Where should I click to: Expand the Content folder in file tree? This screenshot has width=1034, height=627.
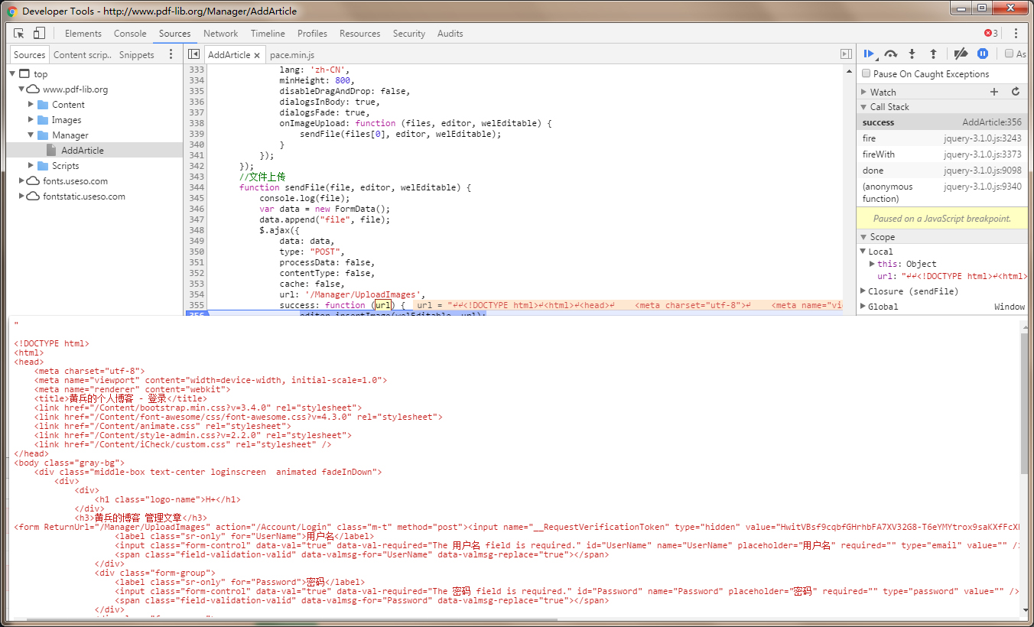pyautogui.click(x=31, y=105)
